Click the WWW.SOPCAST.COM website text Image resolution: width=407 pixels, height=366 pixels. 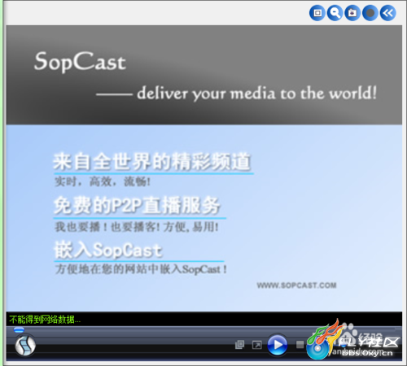point(296,285)
